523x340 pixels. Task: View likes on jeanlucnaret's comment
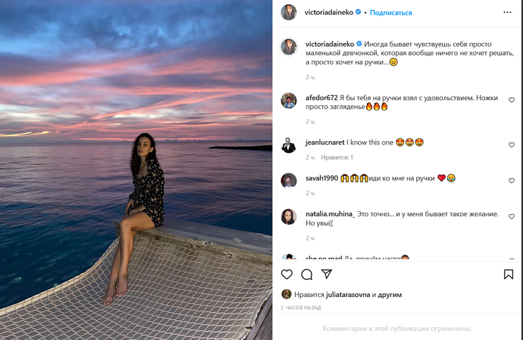(337, 157)
